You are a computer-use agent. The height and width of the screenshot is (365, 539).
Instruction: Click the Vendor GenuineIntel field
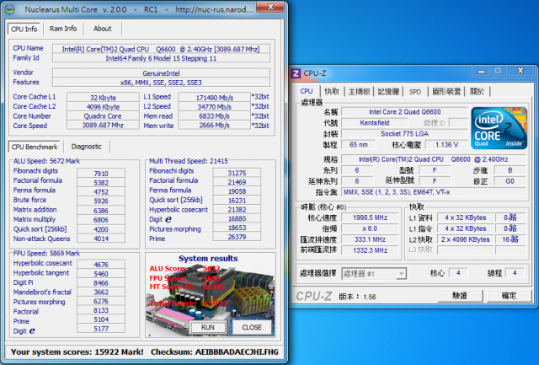(161, 73)
